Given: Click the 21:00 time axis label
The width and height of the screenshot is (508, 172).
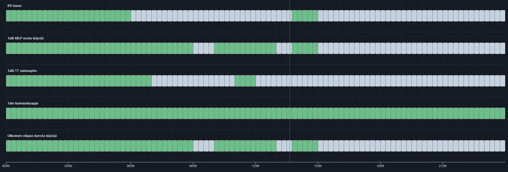Looking at the screenshot, I should pos(443,166).
